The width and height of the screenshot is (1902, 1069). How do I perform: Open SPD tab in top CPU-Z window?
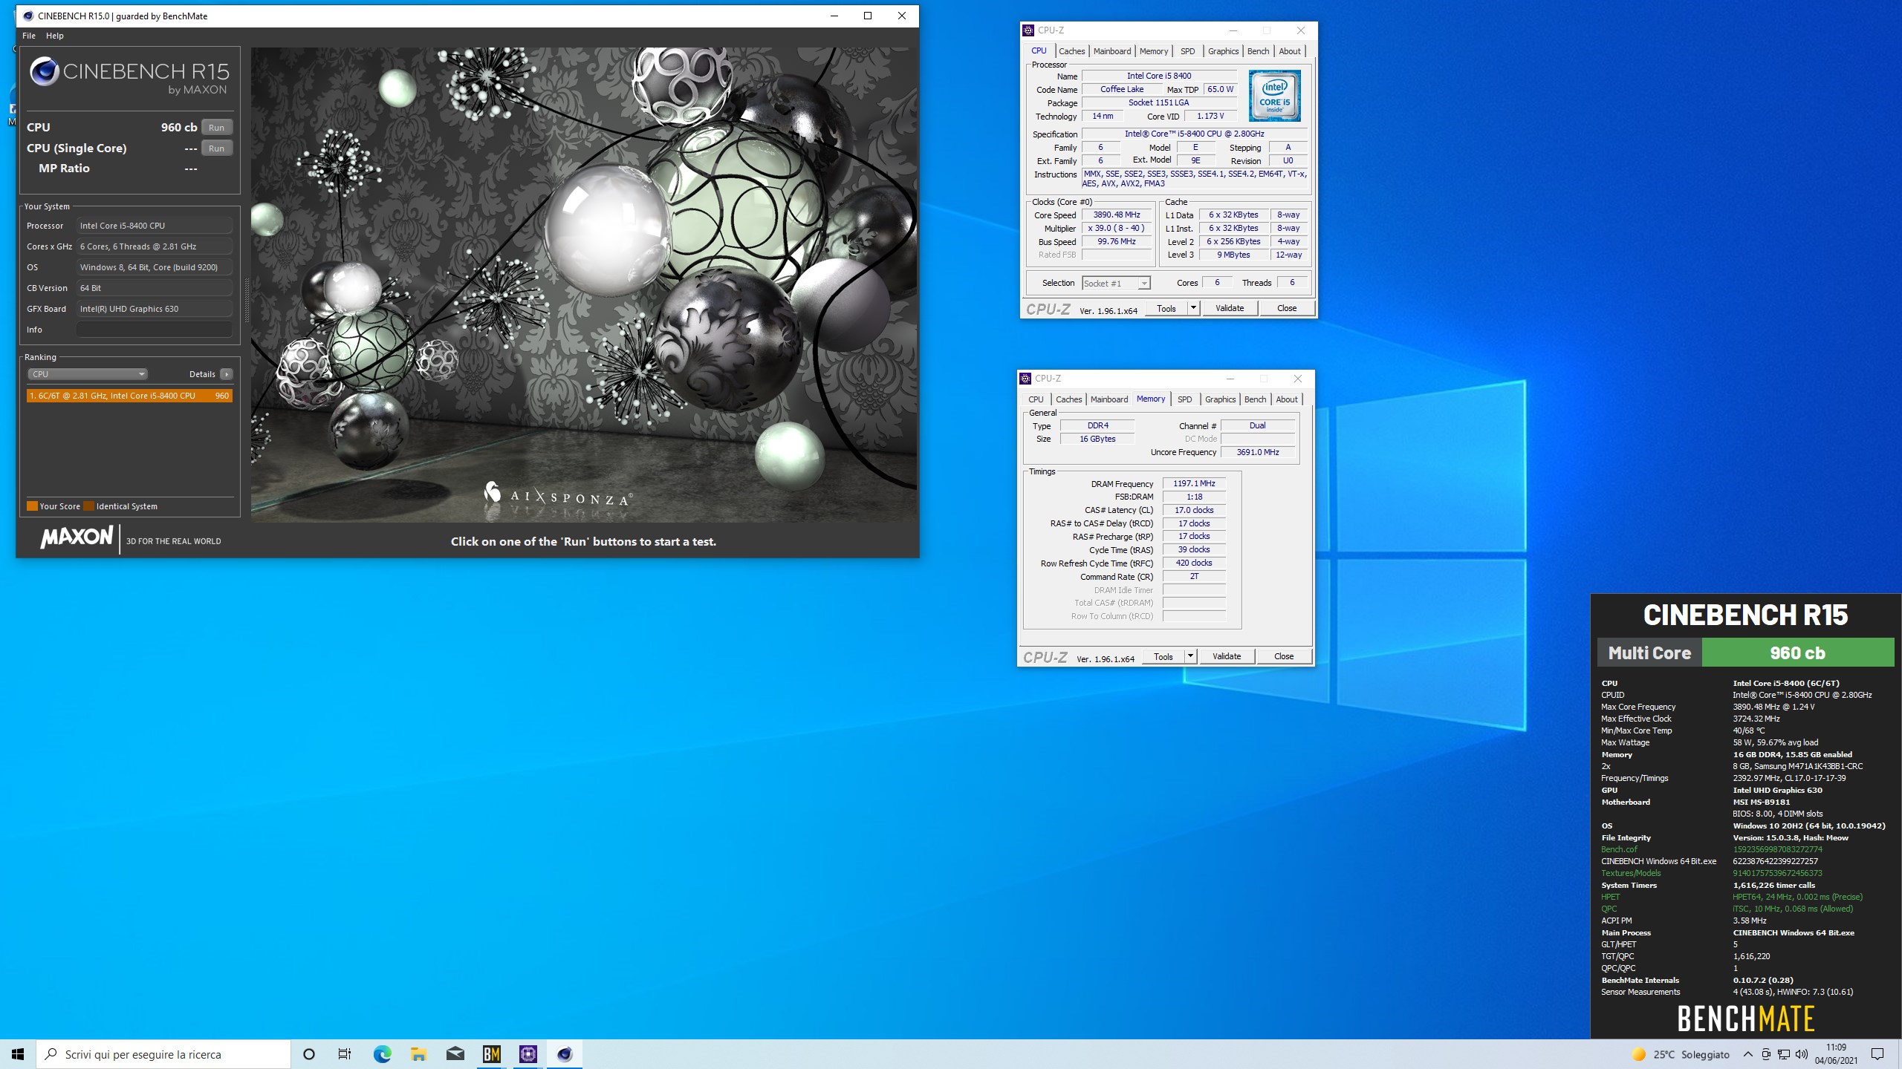(x=1187, y=51)
